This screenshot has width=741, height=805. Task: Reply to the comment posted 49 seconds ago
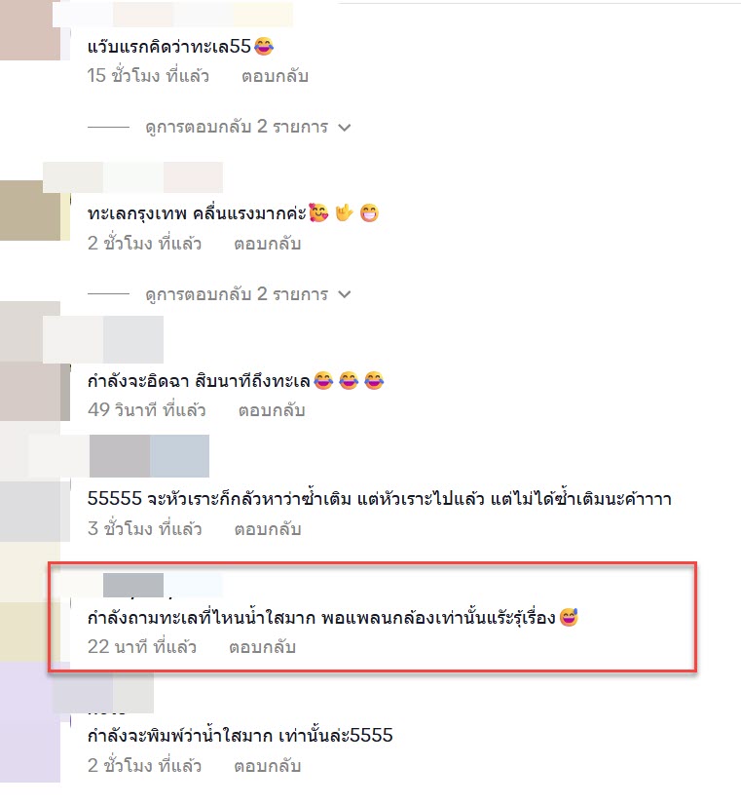click(272, 410)
